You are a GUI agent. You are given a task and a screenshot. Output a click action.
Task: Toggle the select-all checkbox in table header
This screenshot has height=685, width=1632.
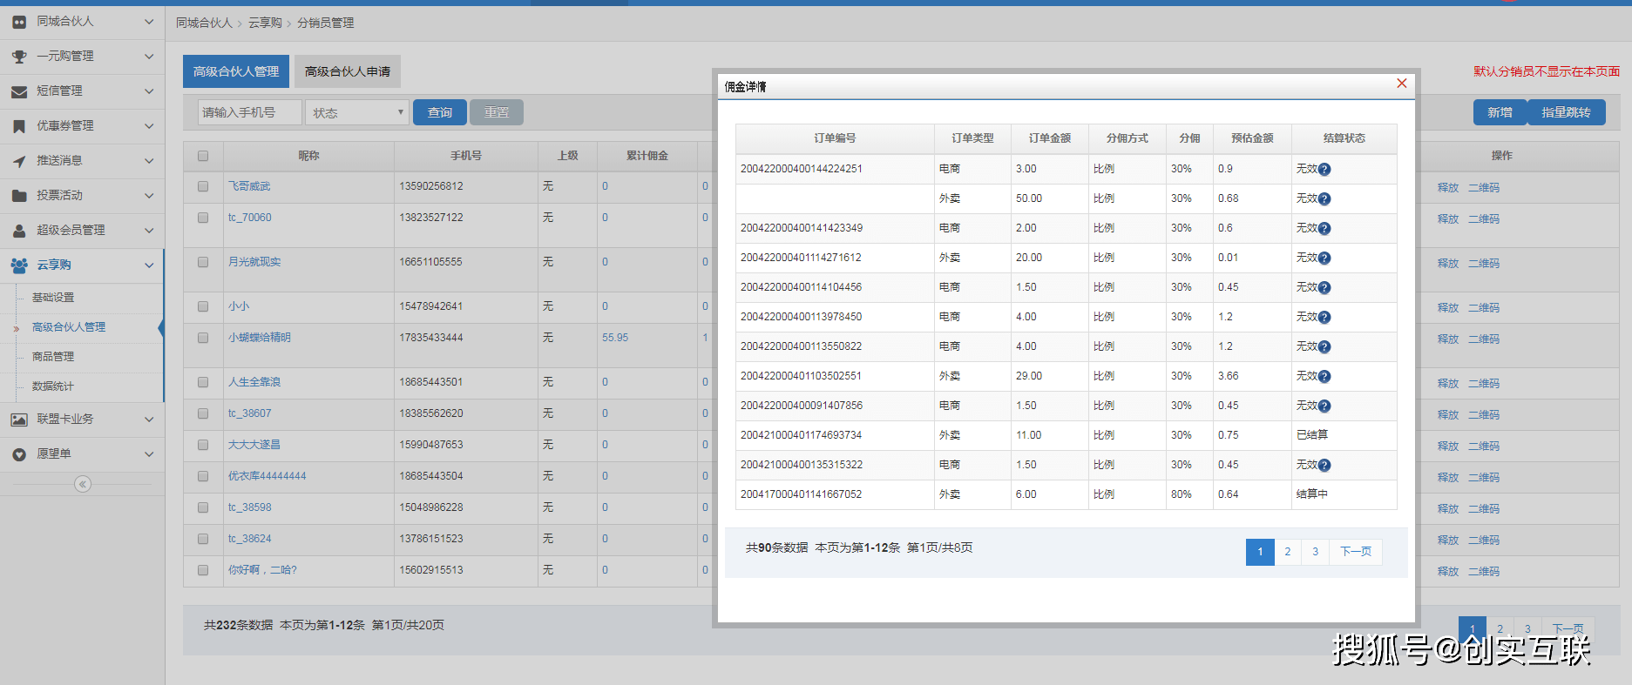(203, 156)
